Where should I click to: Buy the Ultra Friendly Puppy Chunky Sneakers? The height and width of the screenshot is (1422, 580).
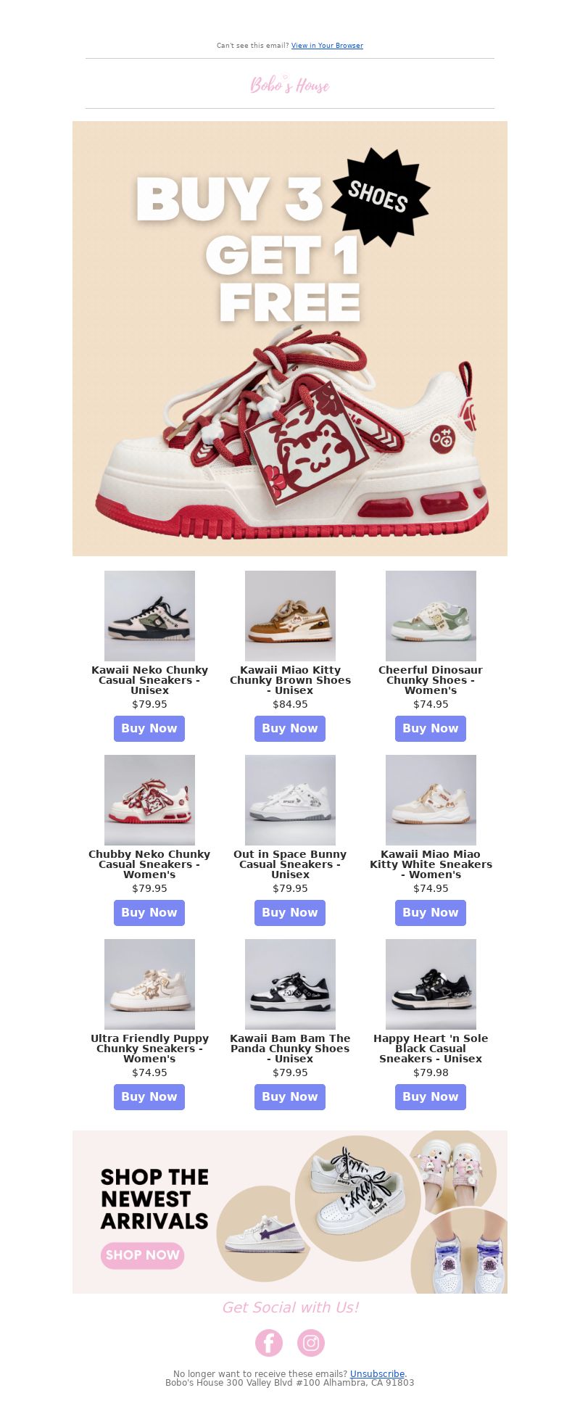(149, 1096)
